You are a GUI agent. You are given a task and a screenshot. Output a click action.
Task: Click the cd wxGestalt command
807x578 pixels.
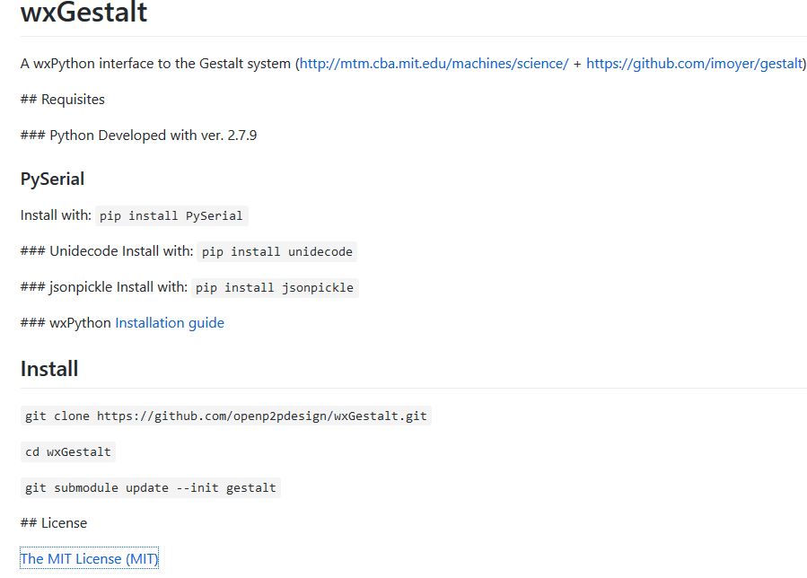click(x=68, y=452)
